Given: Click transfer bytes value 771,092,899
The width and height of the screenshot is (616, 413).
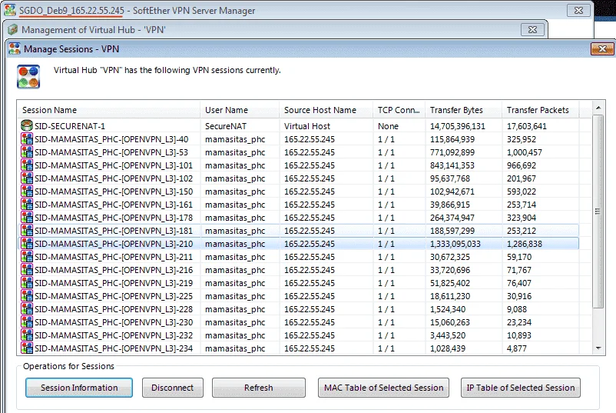Looking at the screenshot, I should 452,152.
